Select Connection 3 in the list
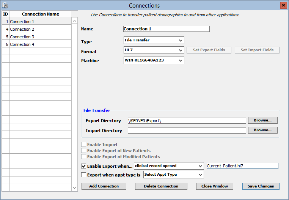 coord(40,37)
